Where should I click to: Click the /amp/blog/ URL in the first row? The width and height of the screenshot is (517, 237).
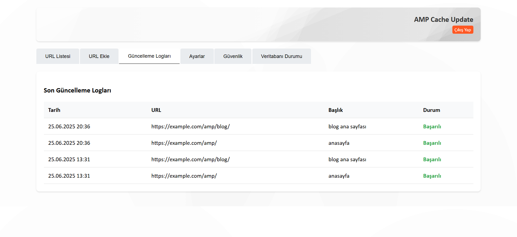[x=190, y=126]
